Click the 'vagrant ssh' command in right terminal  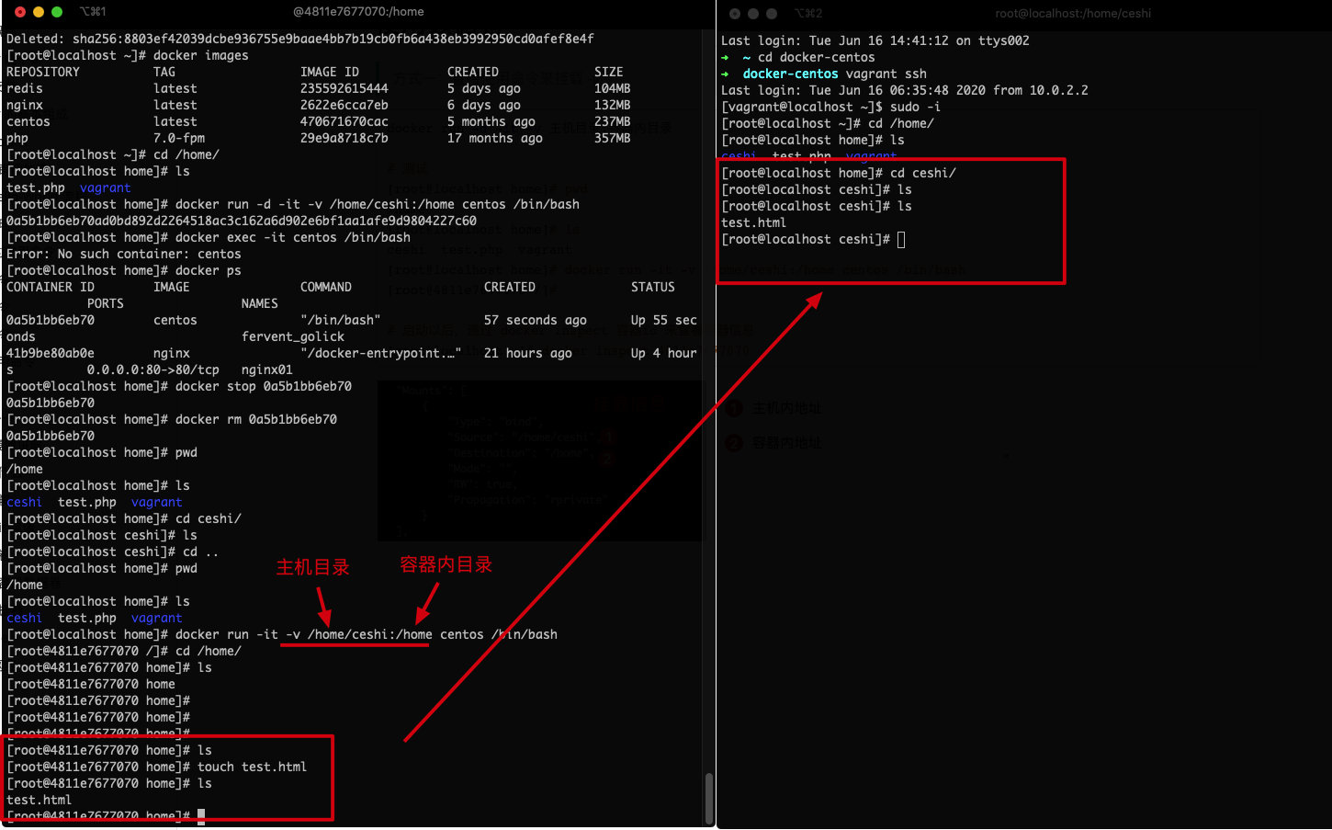pyautogui.click(x=886, y=74)
